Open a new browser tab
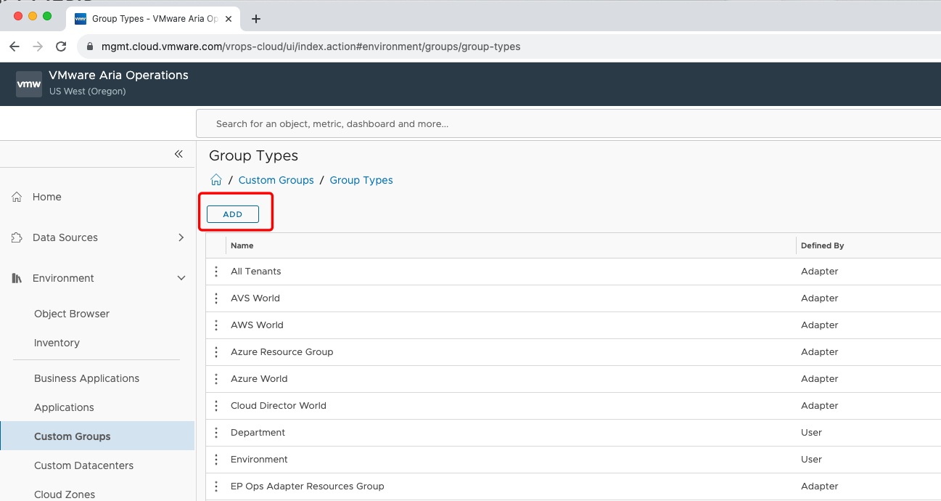 [255, 19]
